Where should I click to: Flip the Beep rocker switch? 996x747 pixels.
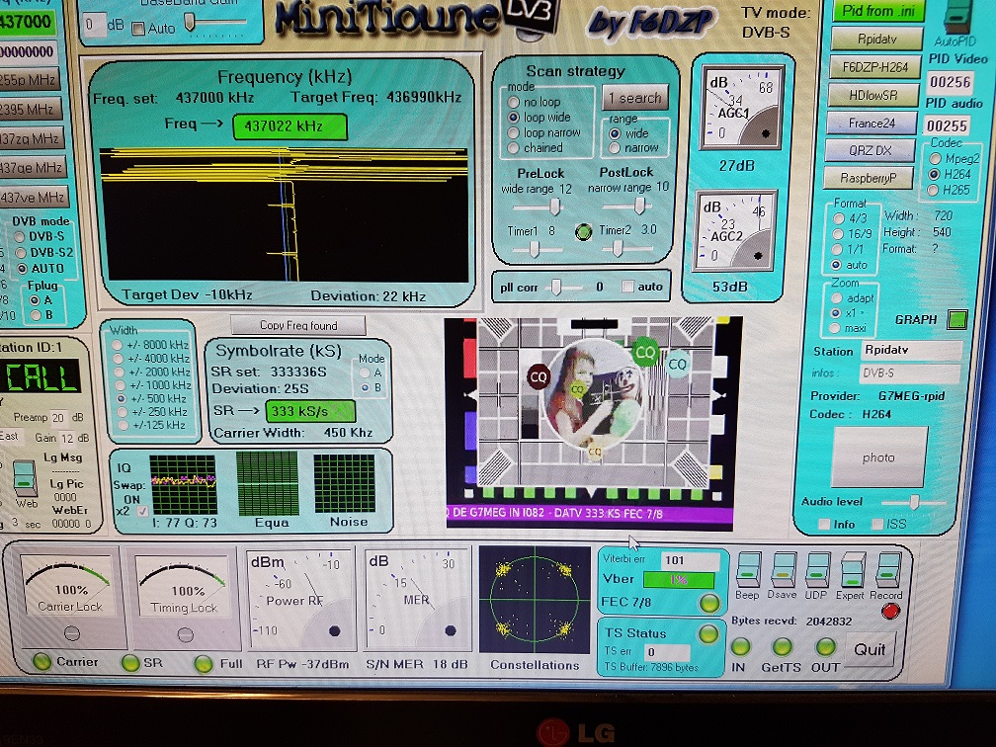[x=749, y=568]
